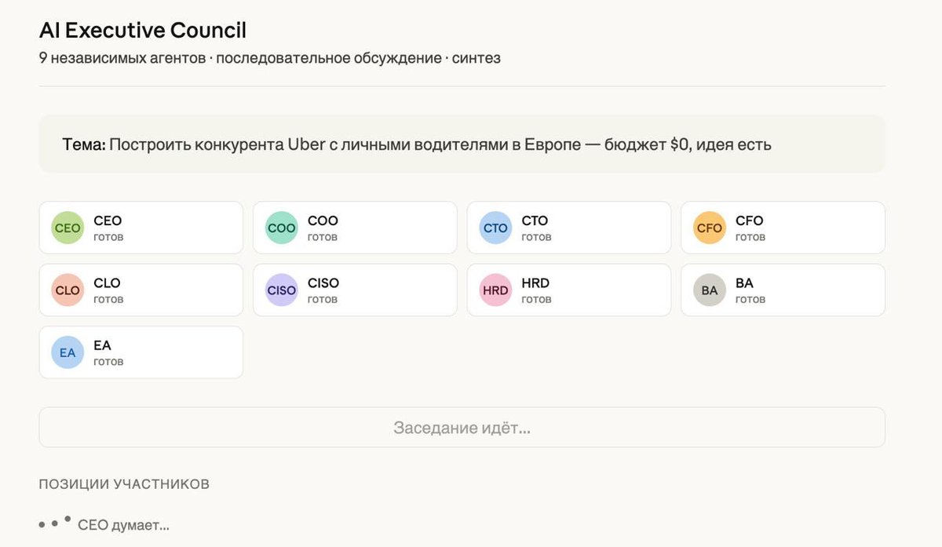Select the CLO avatar circle

(x=67, y=290)
